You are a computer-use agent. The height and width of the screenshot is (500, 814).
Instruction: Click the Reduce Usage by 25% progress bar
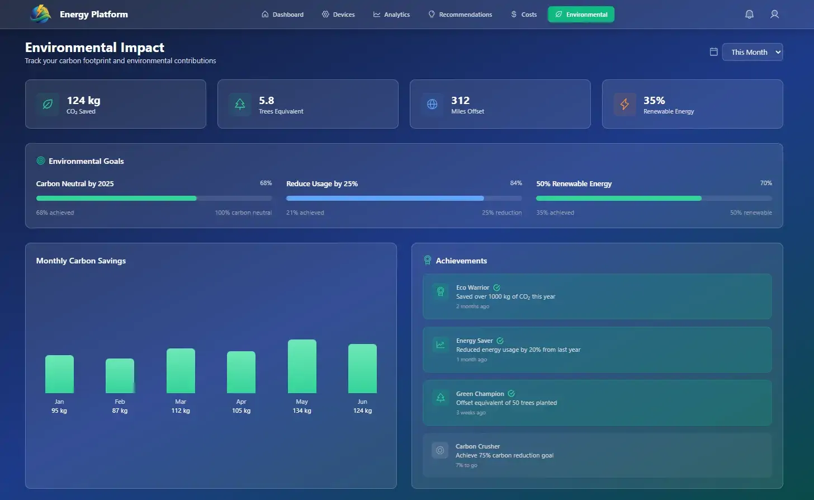(404, 198)
